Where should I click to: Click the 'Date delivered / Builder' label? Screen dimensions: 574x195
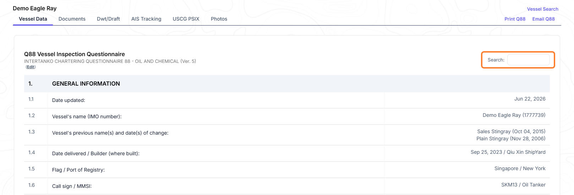point(96,153)
